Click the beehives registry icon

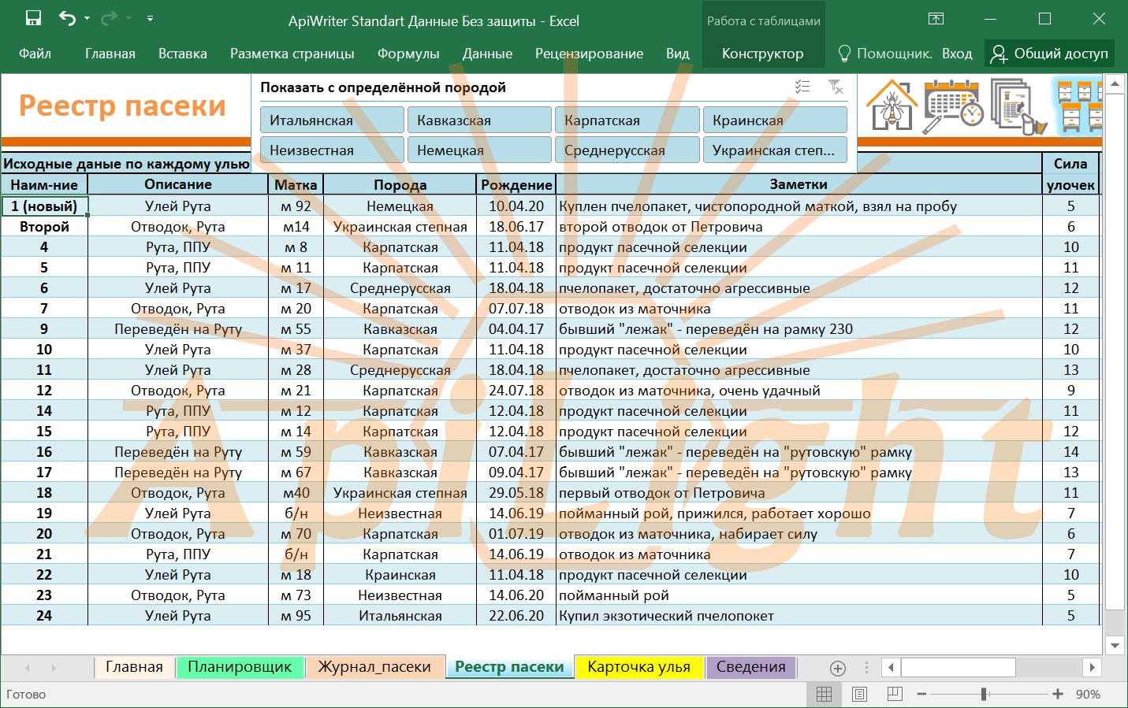click(1078, 106)
